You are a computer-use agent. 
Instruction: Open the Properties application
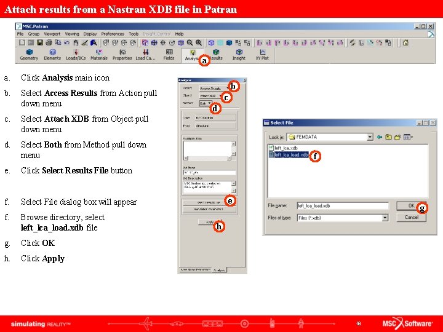pyautogui.click(x=122, y=55)
